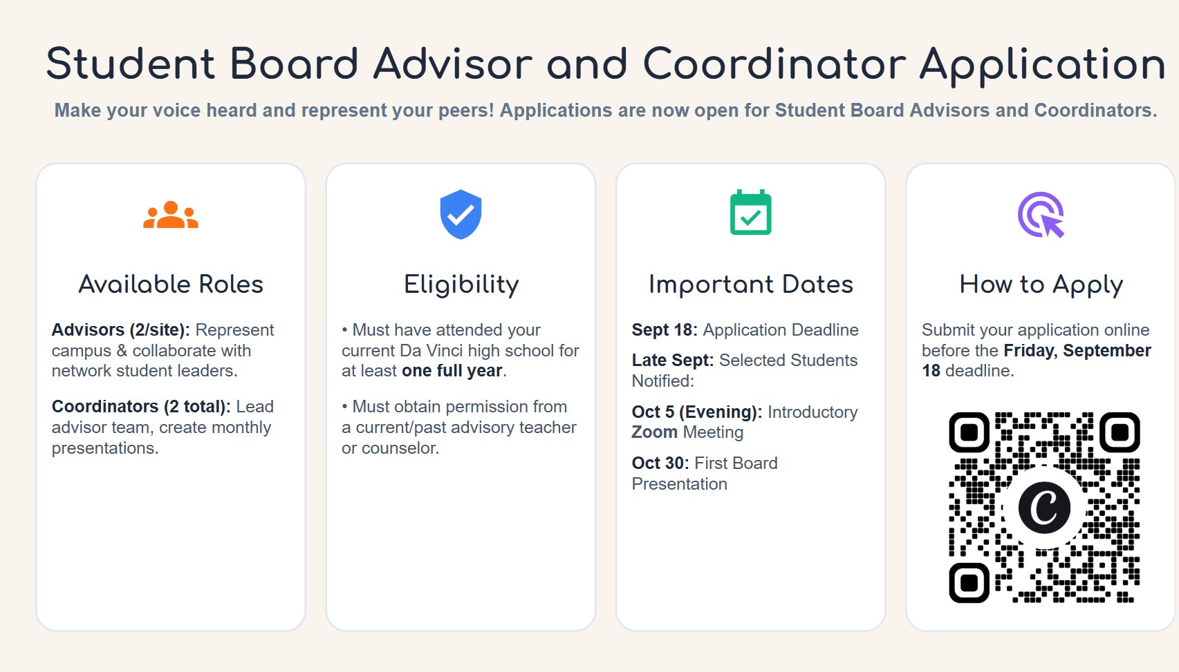The width and height of the screenshot is (1179, 672).
Task: Click the advisory teacher permission bullet
Action: (459, 427)
